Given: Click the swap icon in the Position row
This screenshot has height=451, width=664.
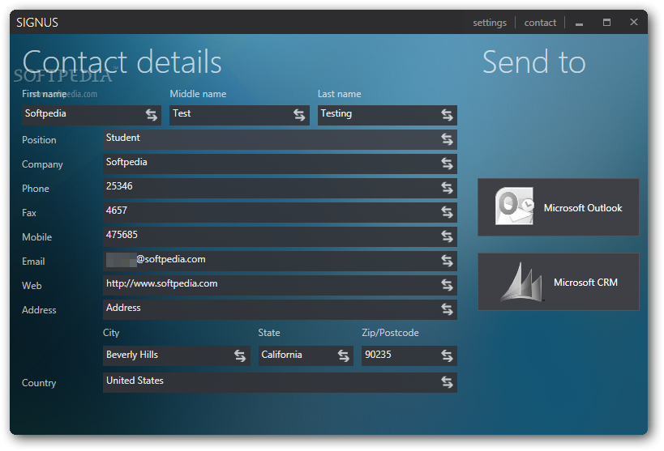Looking at the screenshot, I should [x=448, y=139].
